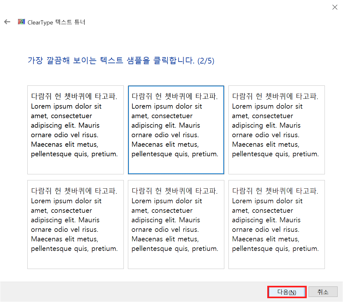Click the 다음(N) button
Image resolution: width=343 pixels, height=302 pixels.
pos(287,292)
